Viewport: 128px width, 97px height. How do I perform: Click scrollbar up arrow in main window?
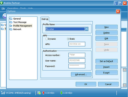125,70
